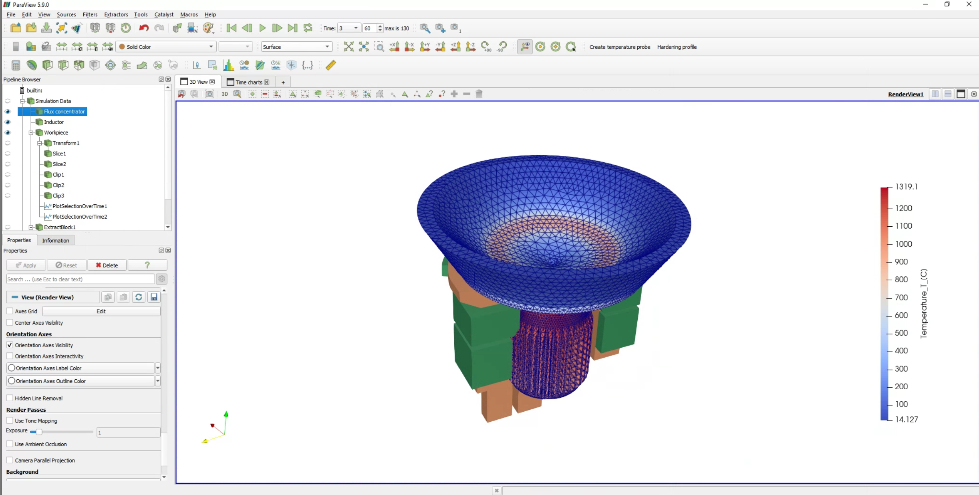
Task: Enable Use Tone Mapping checkbox
Action: click(x=10, y=421)
